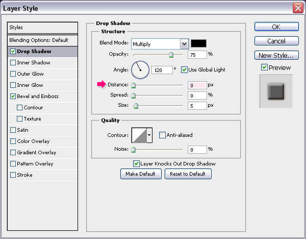Enable the Stroke checkbox
The height and width of the screenshot is (239, 306).
13,175
